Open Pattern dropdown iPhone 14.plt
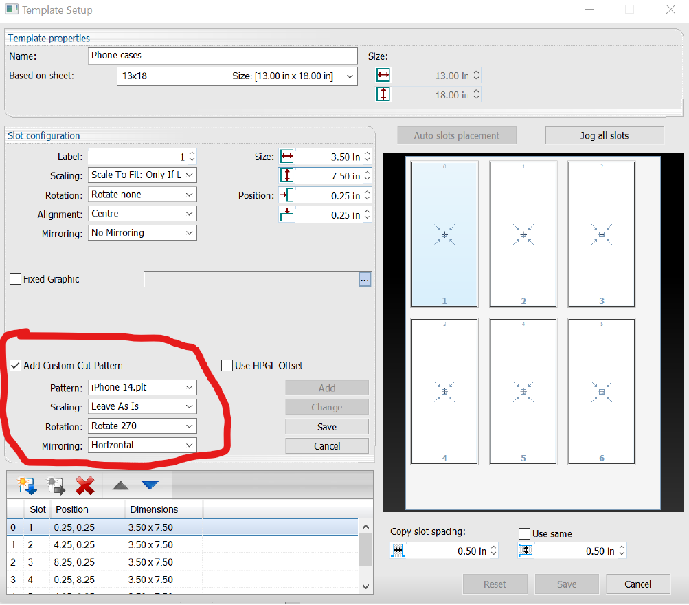689x605 pixels. [x=142, y=387]
